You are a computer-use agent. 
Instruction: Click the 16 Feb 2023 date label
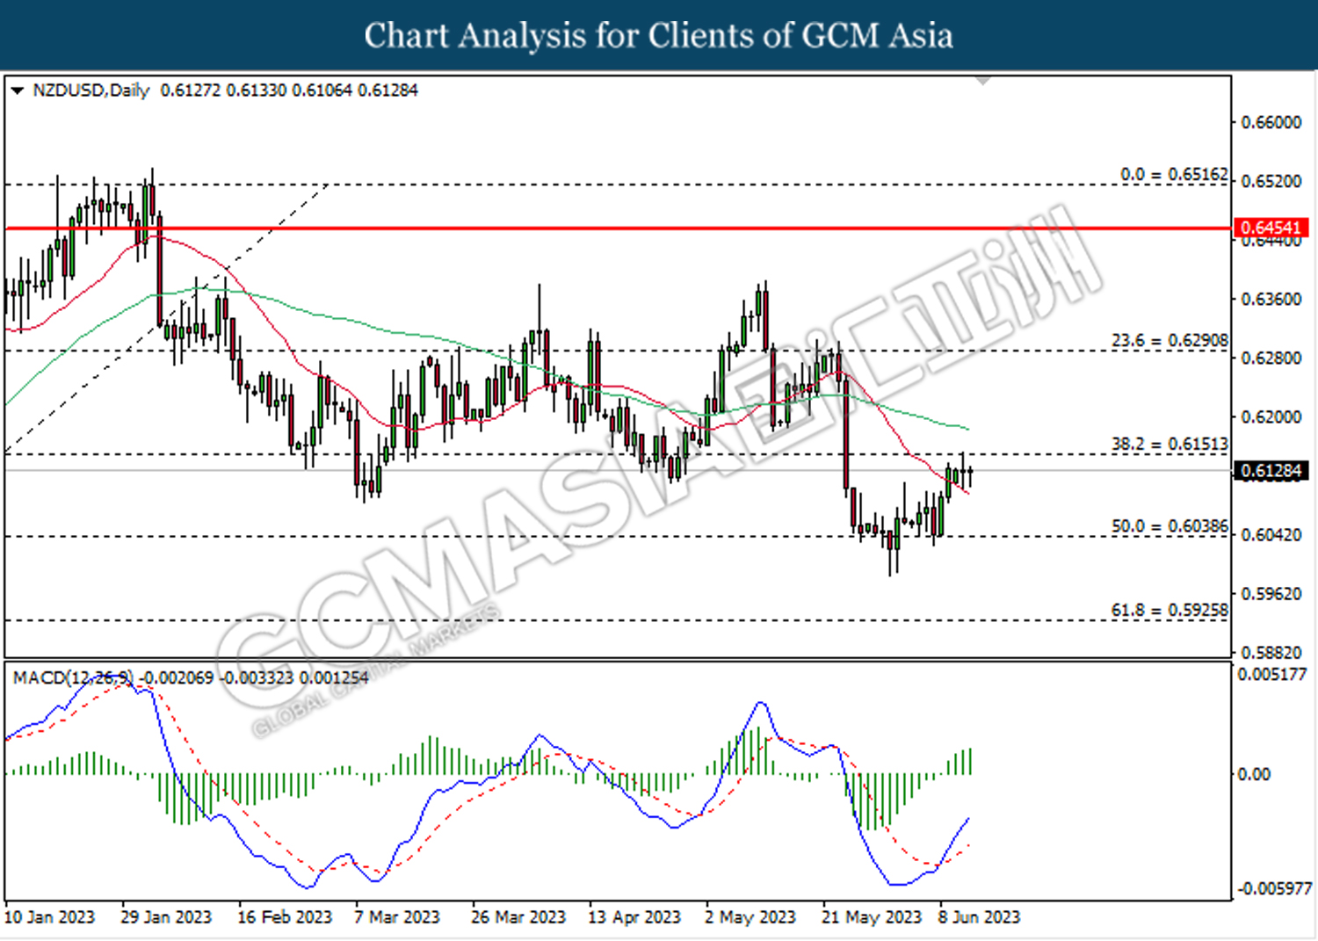tap(285, 917)
